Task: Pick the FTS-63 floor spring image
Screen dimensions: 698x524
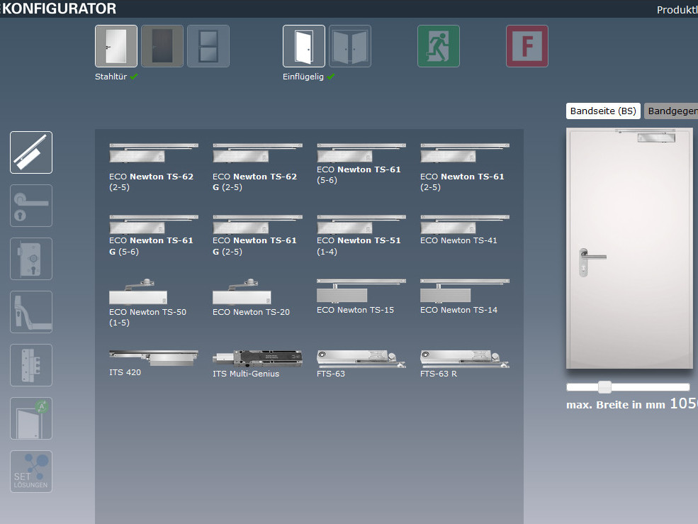Action: 361,359
